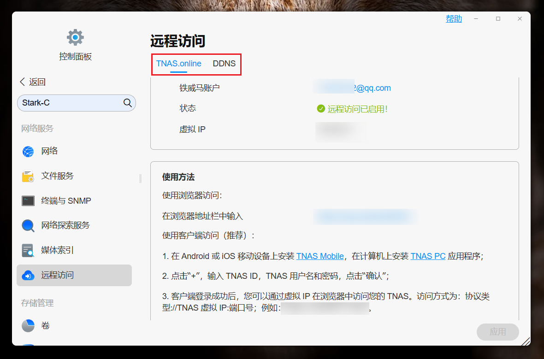Viewport: 544px width, 359px height.
Task: Click the 铁威马账户 label
Action: [200, 88]
